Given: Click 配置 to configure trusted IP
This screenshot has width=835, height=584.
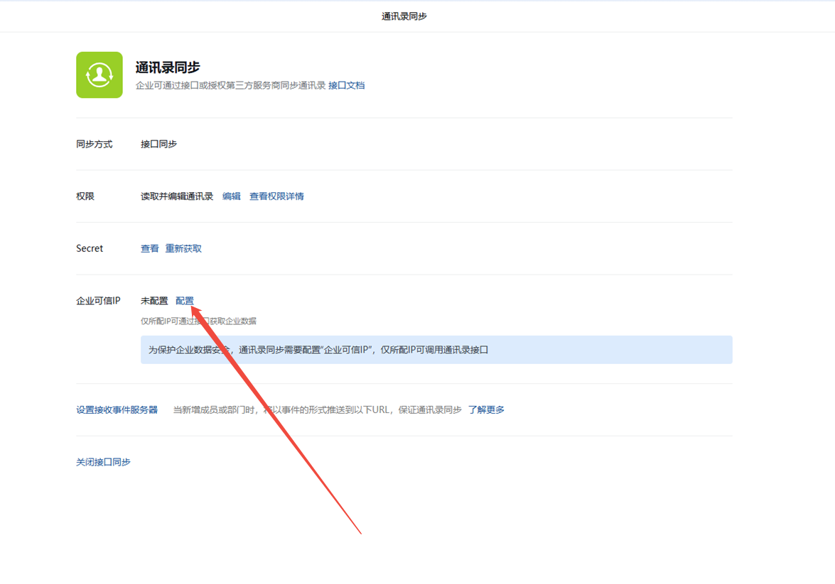Looking at the screenshot, I should coord(184,301).
